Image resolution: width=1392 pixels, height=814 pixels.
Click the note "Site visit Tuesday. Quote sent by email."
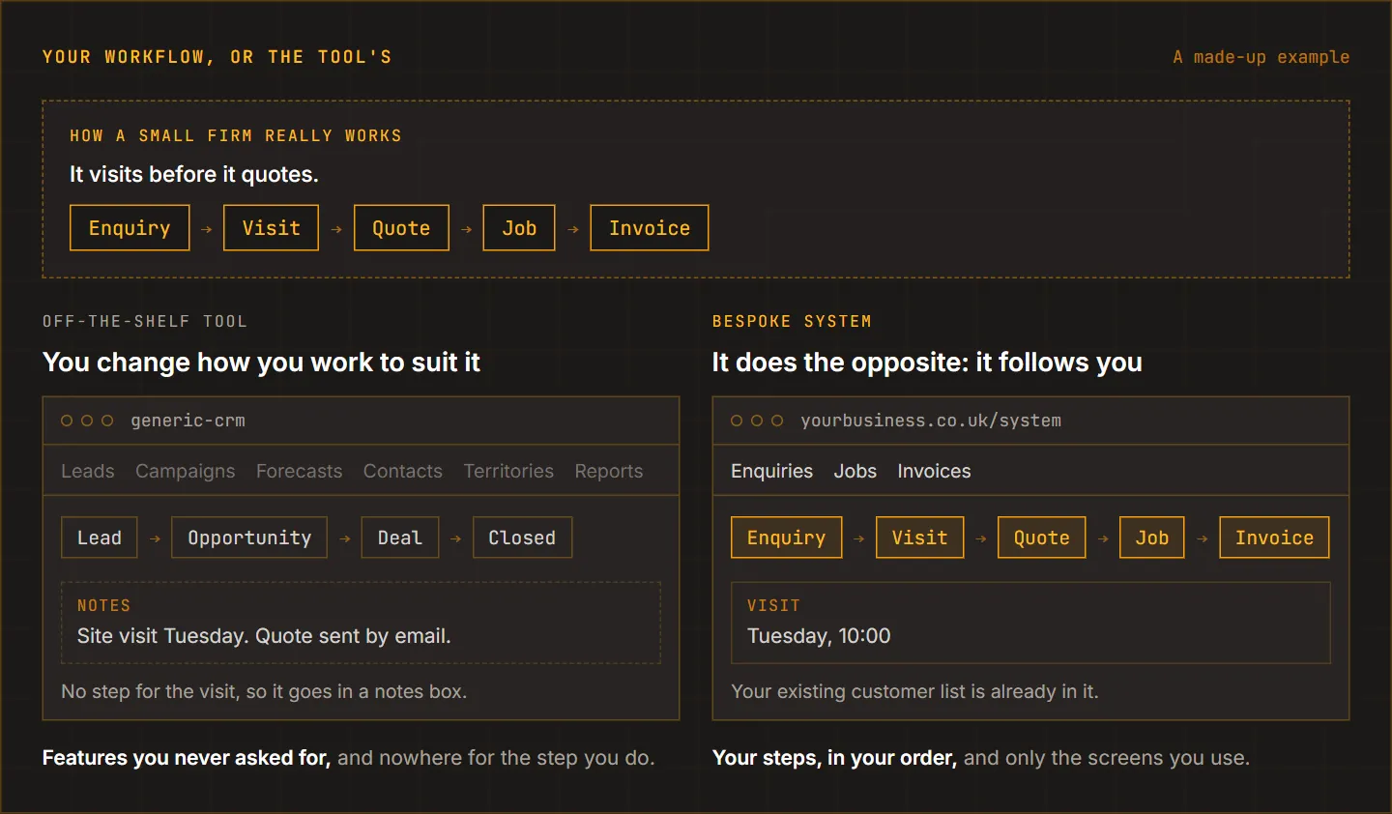click(x=264, y=636)
